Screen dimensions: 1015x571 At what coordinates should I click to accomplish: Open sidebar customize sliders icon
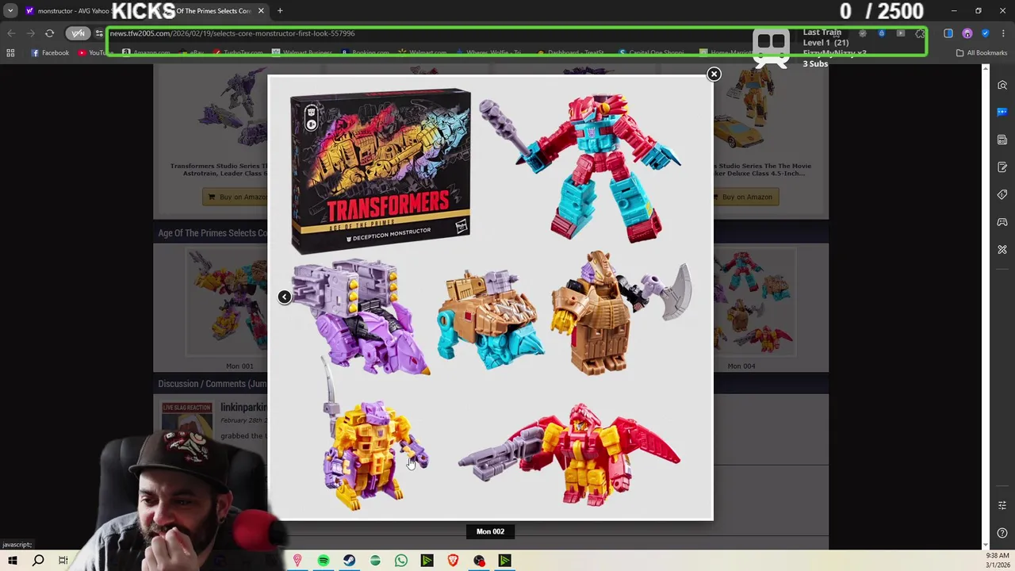tap(1002, 505)
